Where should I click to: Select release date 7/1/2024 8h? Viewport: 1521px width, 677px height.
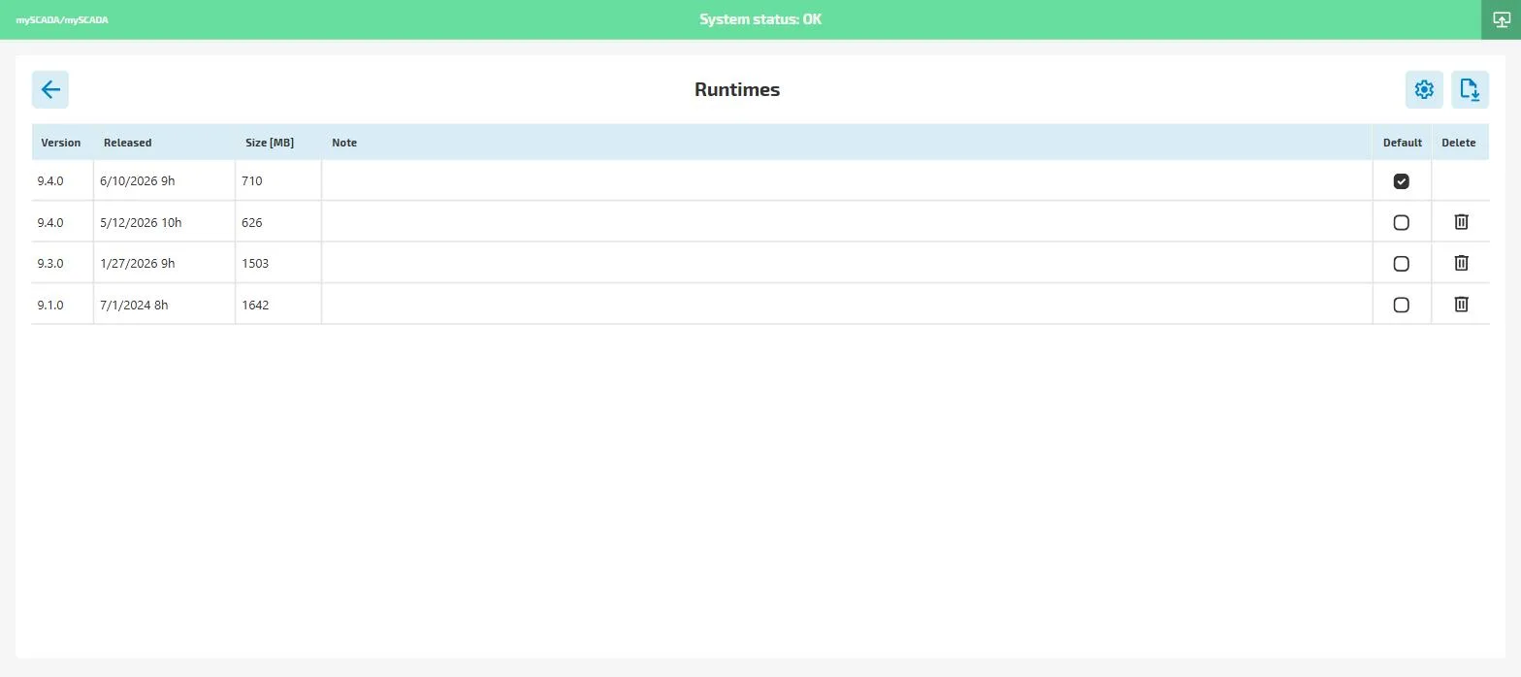point(134,305)
